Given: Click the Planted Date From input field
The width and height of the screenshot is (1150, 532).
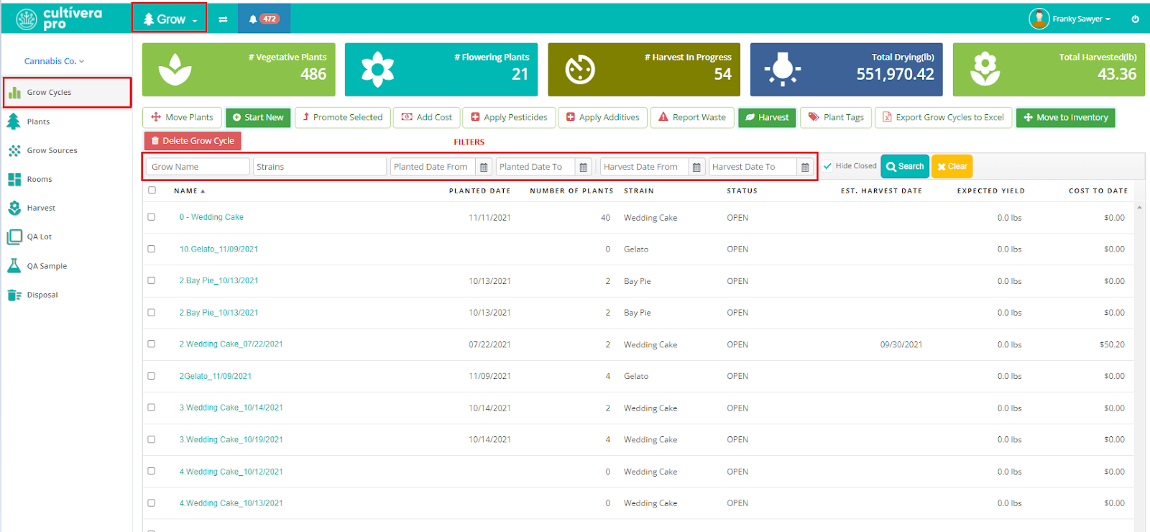Looking at the screenshot, I should [433, 167].
